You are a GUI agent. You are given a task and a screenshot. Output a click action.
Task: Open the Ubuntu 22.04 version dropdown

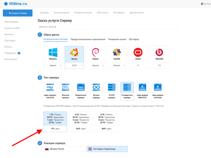74,65
